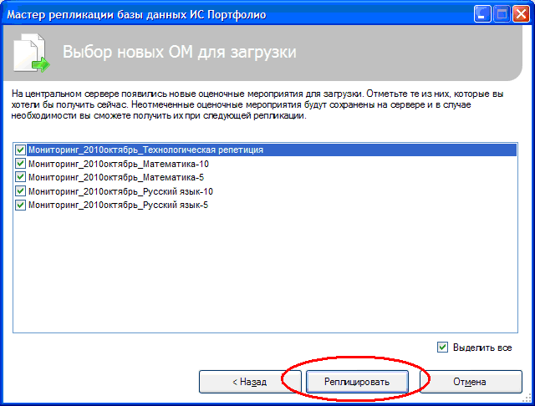Image resolution: width=535 pixels, height=406 pixels.
Task: Select the Технологическая репетиция list row text
Action: click(x=145, y=150)
